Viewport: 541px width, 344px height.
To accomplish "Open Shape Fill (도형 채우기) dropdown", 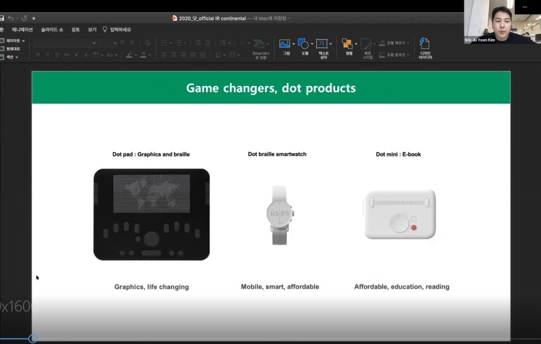I will point(395,43).
